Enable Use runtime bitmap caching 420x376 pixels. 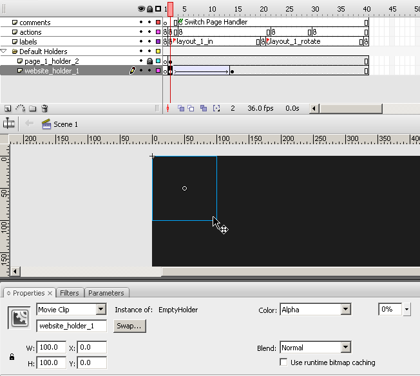284,362
